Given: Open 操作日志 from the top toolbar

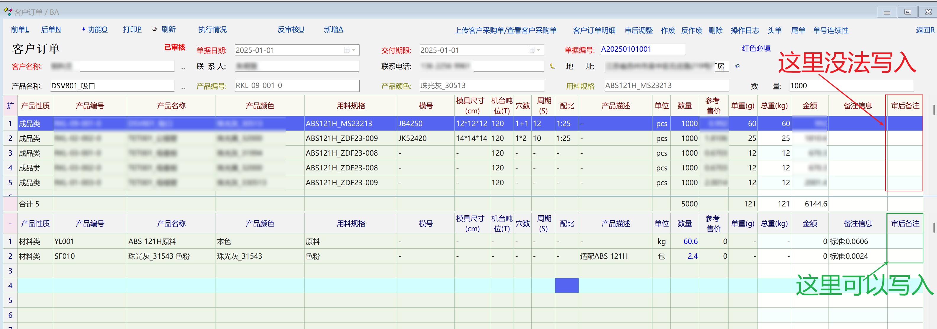Looking at the screenshot, I should [x=745, y=30].
